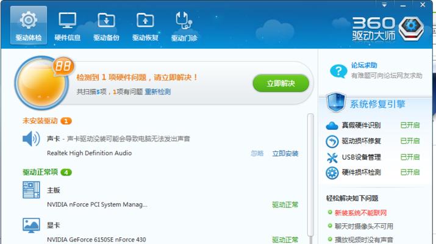Click the 重新检测 link
The height and width of the screenshot is (244, 436).
tap(158, 92)
